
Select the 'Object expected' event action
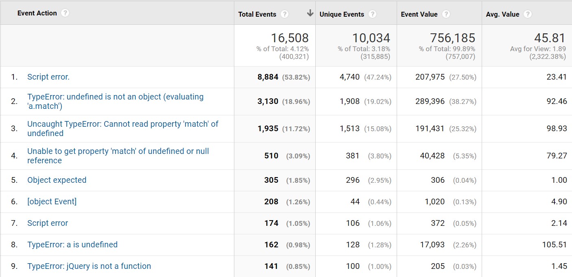coord(57,180)
